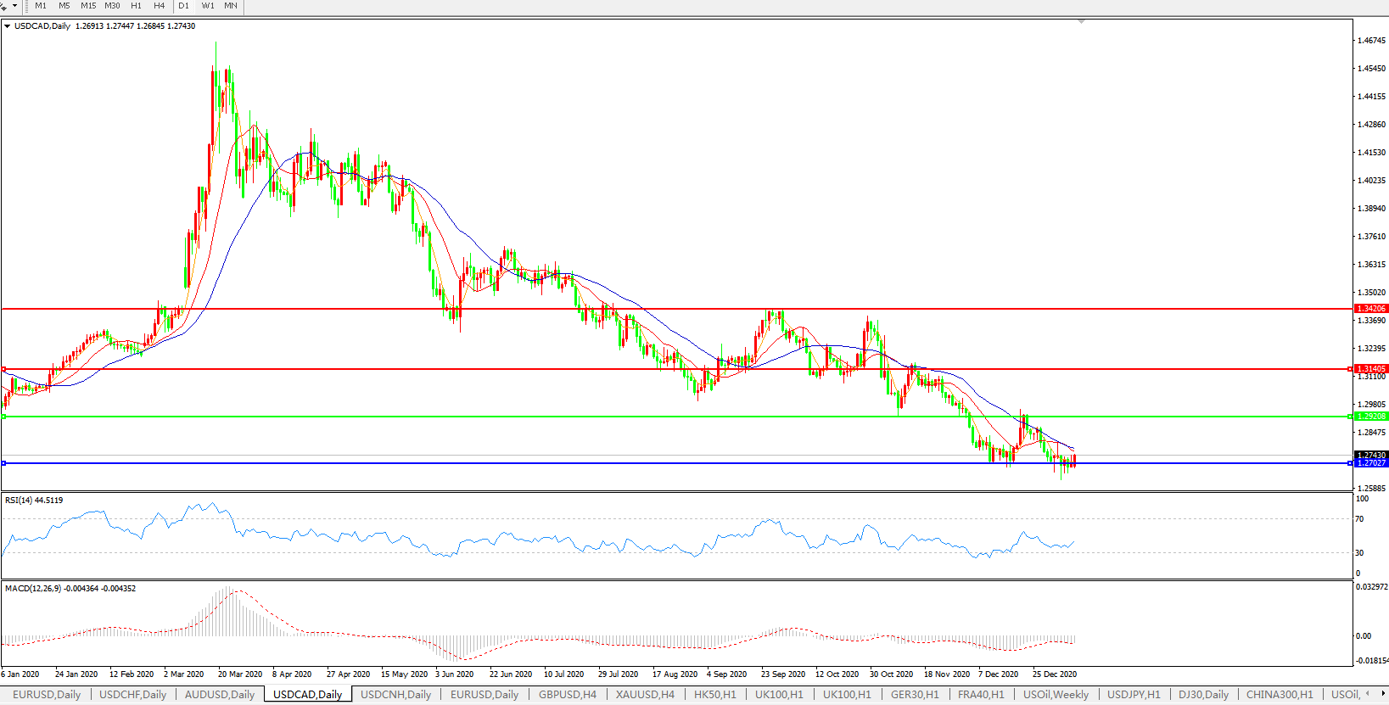Select the DJ30,Daily chart tab
Viewport: 1389px width, 705px height.
pos(1203,694)
